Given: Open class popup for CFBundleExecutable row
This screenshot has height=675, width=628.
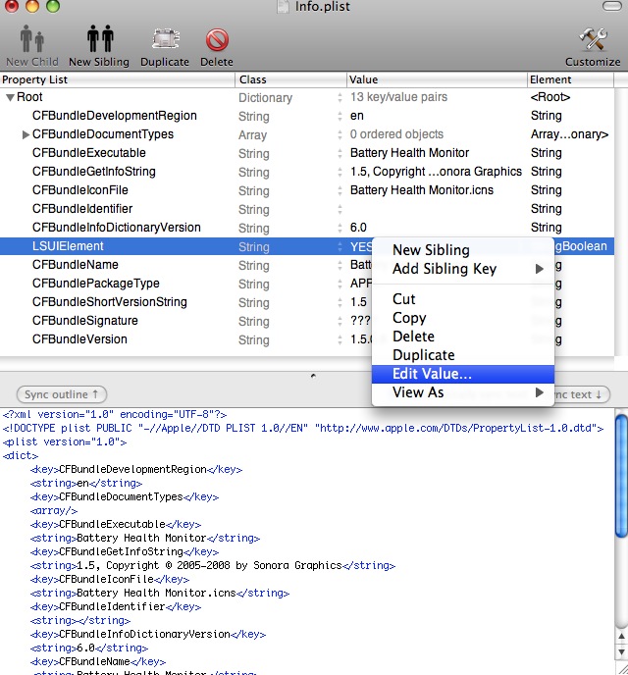Looking at the screenshot, I should [x=340, y=153].
